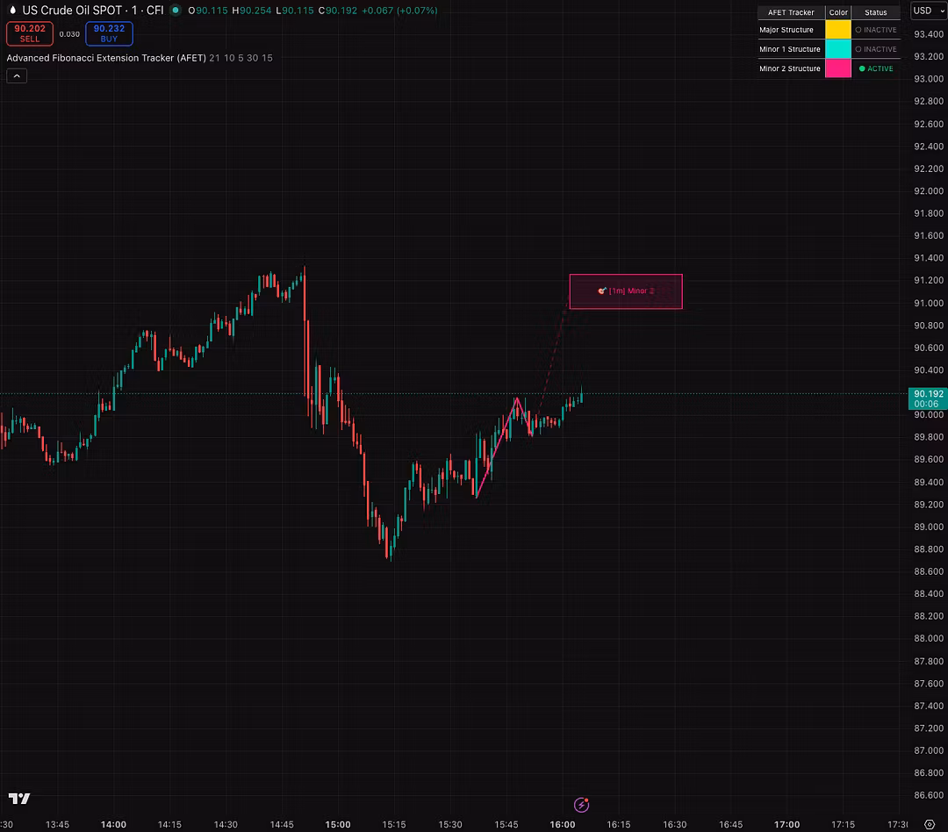
Task: Collapse the indicator legend with the chevron button
Action: pyautogui.click(x=17, y=76)
